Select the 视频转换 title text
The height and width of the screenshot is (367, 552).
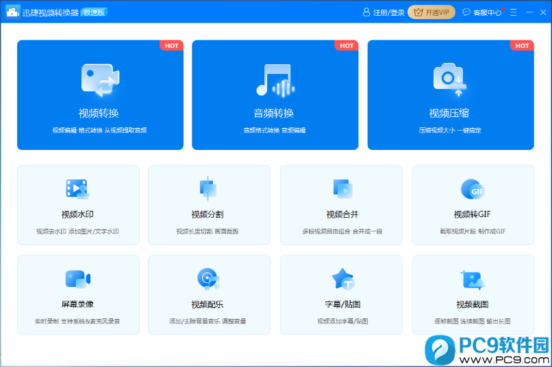coord(99,113)
